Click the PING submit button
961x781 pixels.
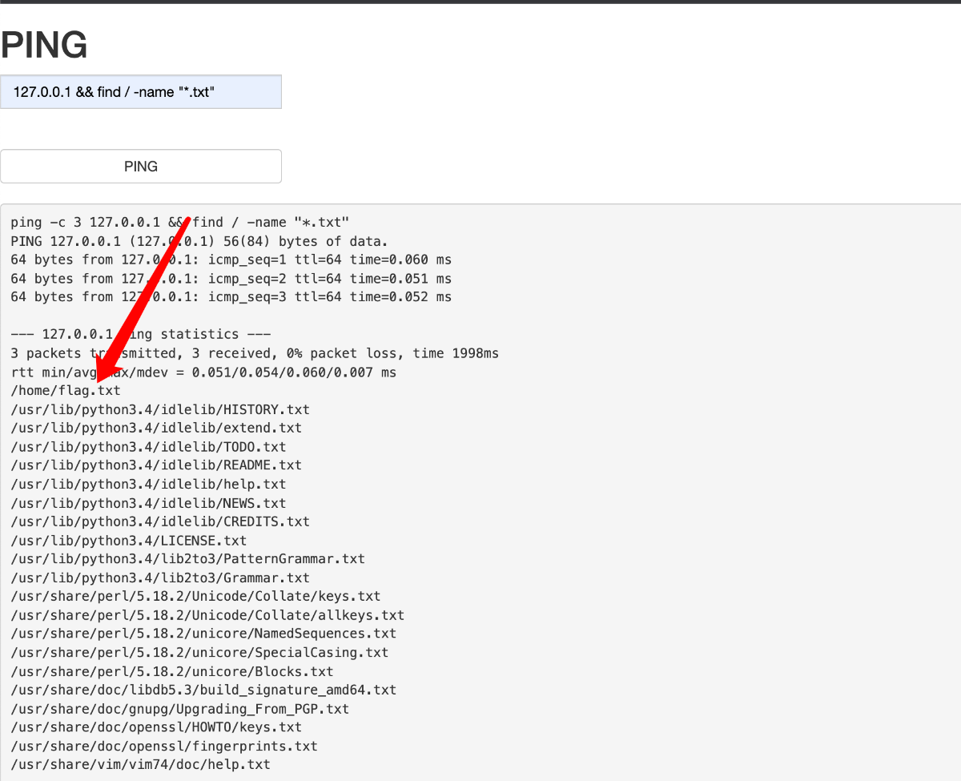coord(141,167)
